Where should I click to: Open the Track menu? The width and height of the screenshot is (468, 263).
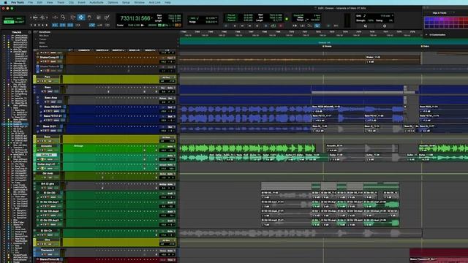point(61,2)
